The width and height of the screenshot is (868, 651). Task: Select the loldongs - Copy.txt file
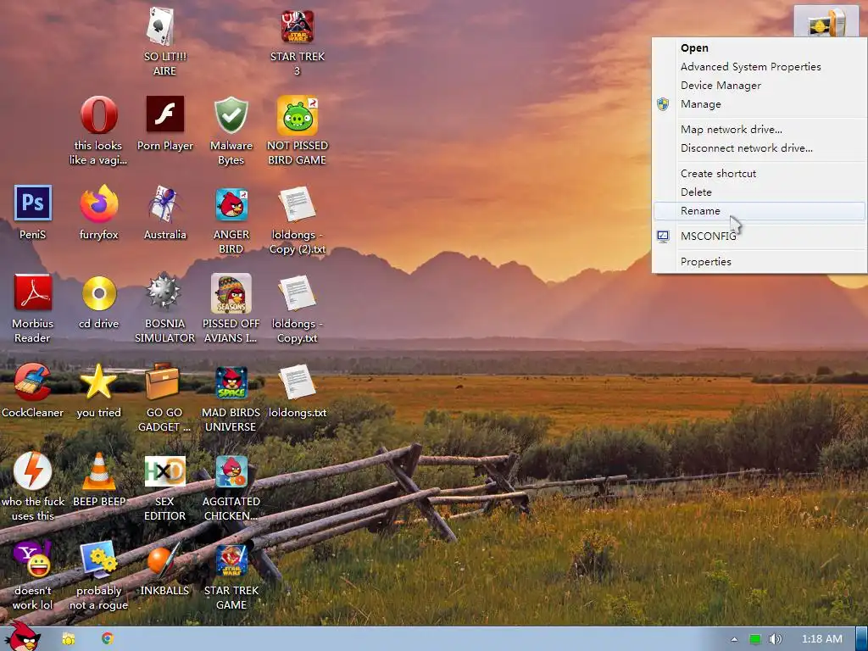(298, 309)
